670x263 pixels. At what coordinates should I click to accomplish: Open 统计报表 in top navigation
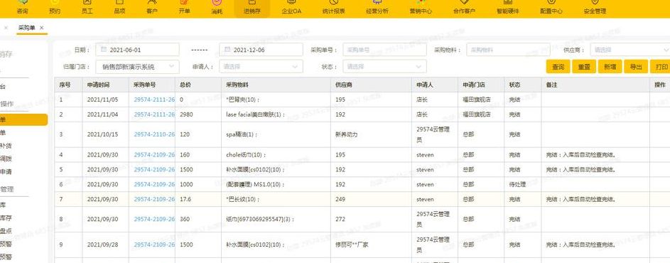(334, 8)
